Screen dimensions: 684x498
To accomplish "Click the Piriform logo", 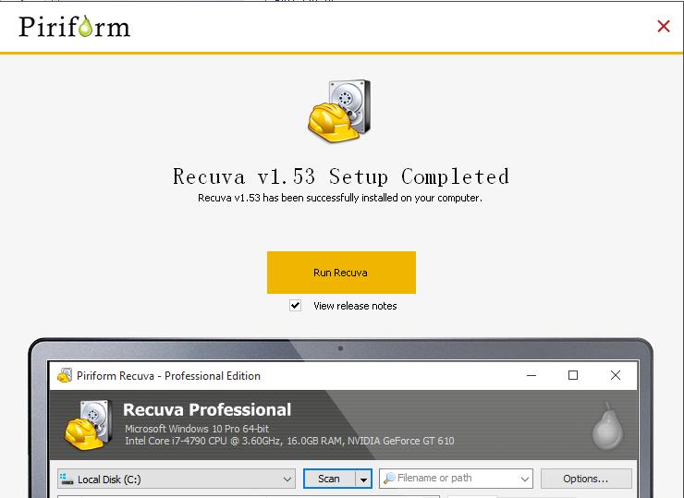I will 75,27.
